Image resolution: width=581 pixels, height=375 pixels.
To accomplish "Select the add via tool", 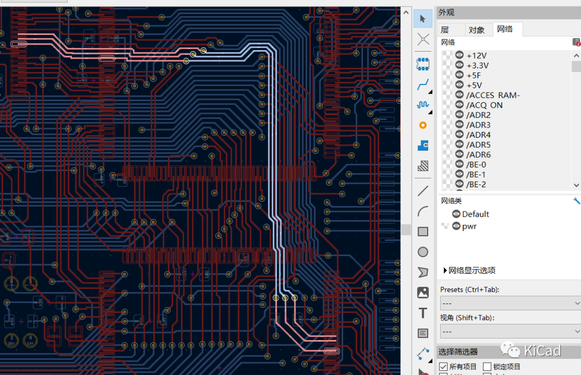I will click(423, 125).
